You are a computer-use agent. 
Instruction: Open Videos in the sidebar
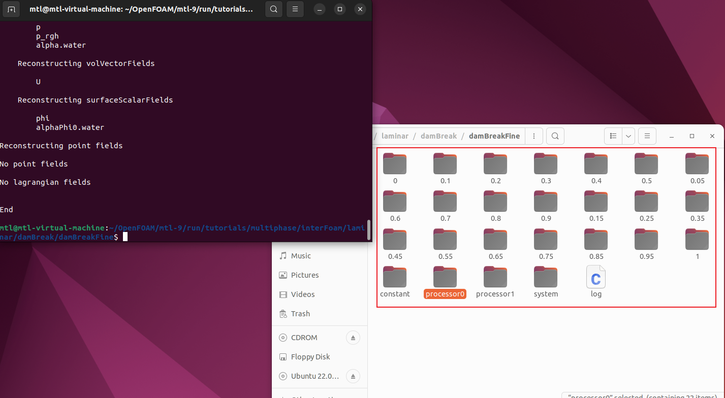(319, 294)
